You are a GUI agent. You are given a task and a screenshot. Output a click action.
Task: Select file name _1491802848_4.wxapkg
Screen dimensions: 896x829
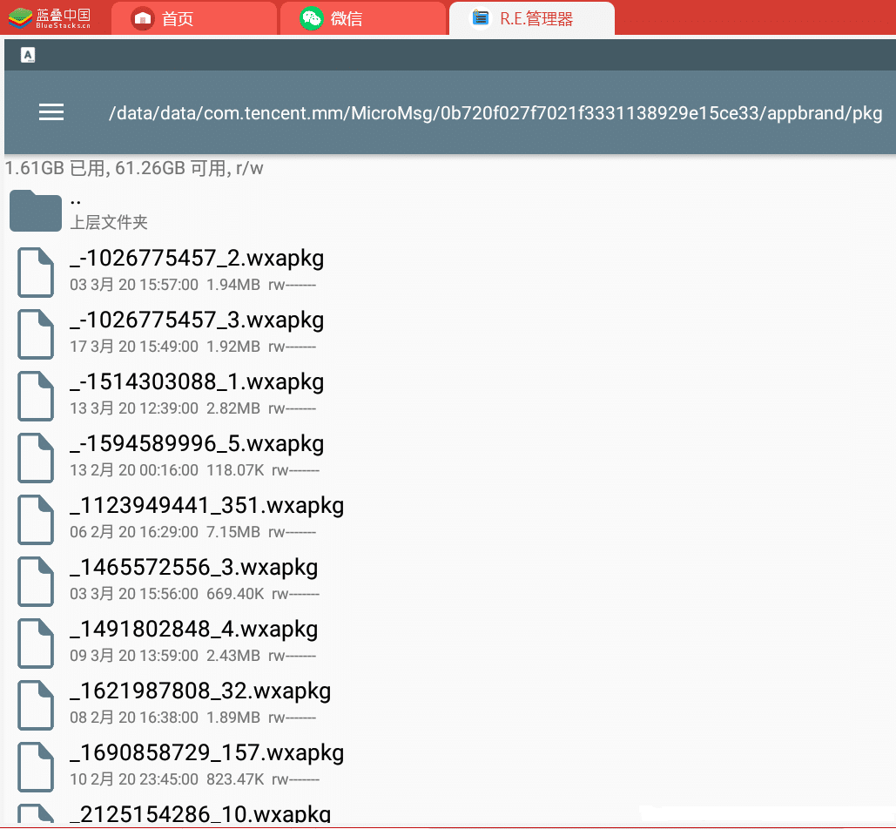tap(193, 629)
